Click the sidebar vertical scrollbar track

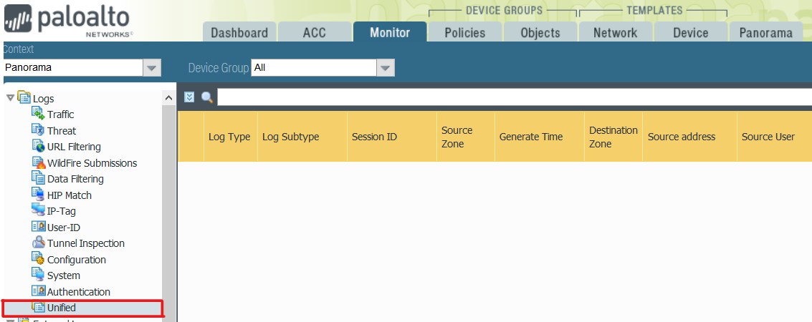(169, 213)
